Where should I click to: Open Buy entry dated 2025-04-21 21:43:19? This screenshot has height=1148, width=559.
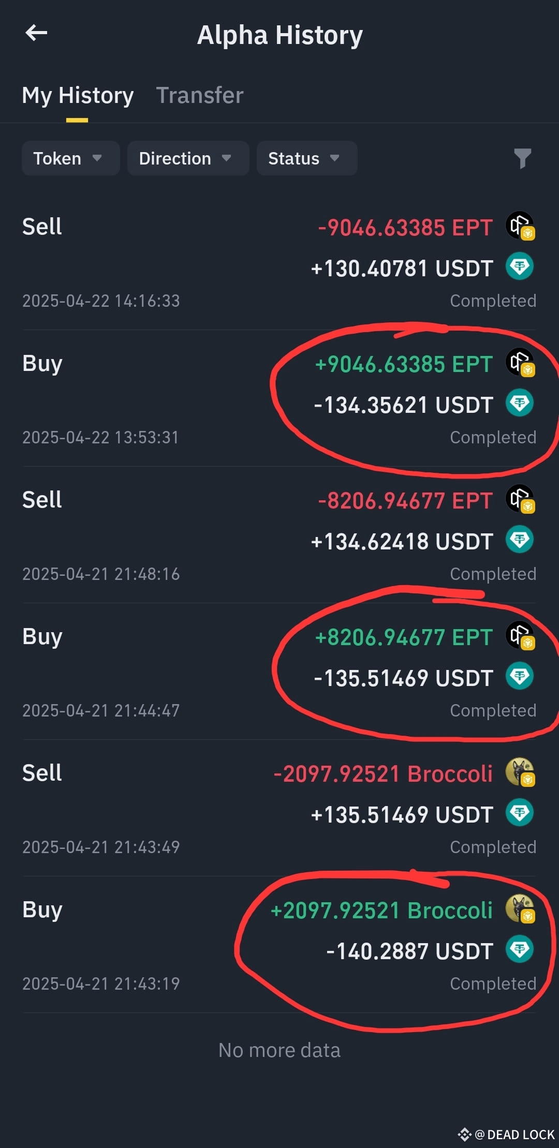(279, 945)
